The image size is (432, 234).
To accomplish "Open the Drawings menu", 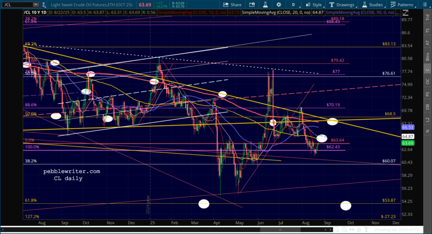I will coord(343,5).
